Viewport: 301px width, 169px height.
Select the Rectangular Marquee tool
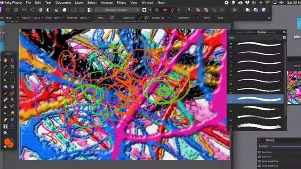12,80
